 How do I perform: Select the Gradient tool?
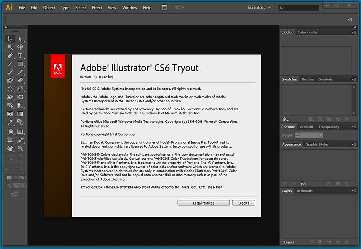point(20,114)
